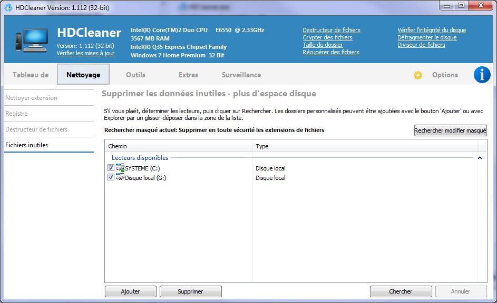Select the SYSTEME (C:) row text

tap(142, 168)
